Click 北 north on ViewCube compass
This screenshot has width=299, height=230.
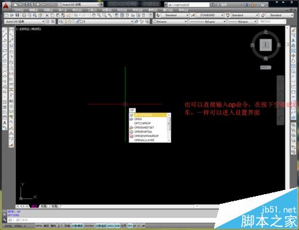point(266,32)
